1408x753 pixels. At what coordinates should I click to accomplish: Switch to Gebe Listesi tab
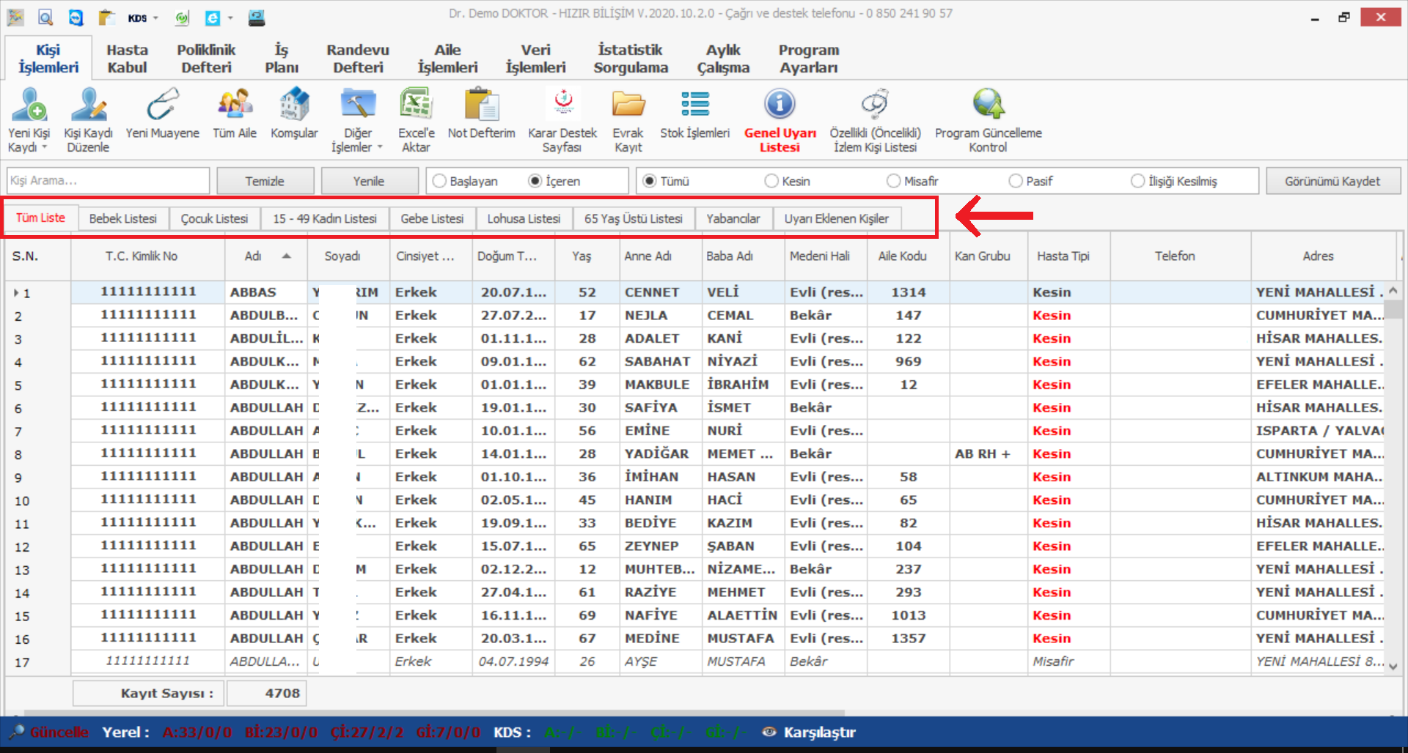[432, 219]
